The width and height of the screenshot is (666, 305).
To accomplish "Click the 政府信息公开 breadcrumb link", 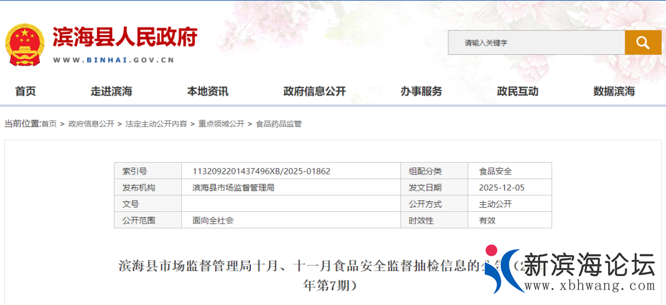I will click(x=91, y=124).
